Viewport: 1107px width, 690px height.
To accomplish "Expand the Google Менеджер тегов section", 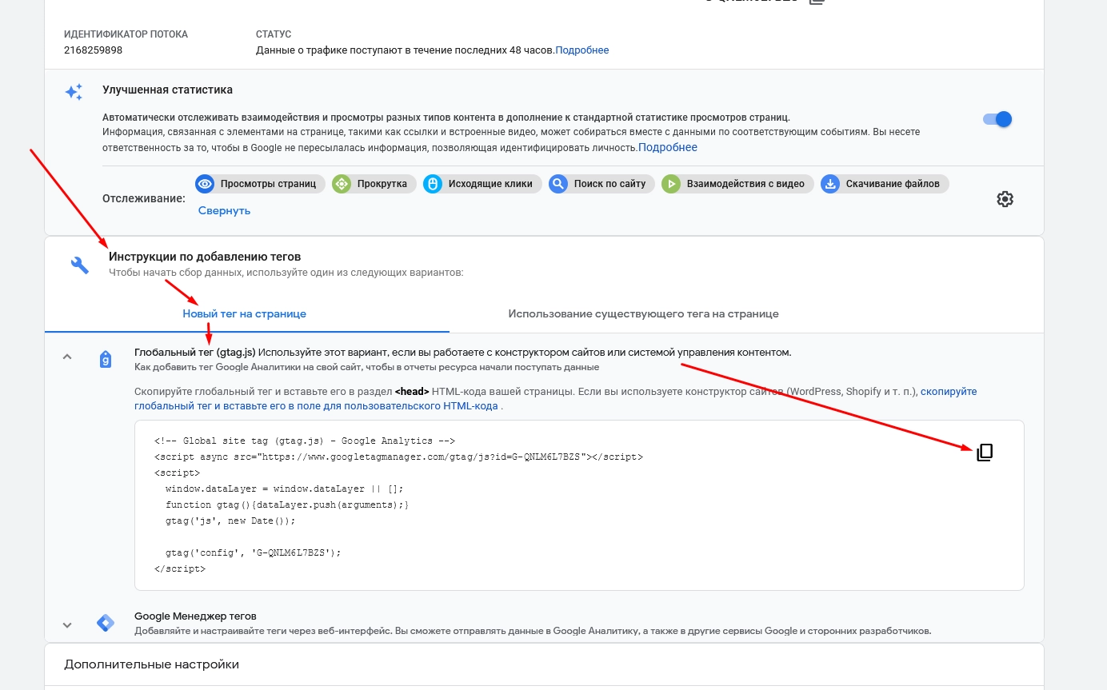I will point(67,625).
